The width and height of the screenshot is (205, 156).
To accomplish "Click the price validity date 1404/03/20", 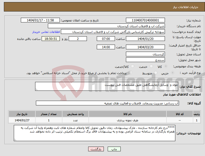I will pos(145,47).
